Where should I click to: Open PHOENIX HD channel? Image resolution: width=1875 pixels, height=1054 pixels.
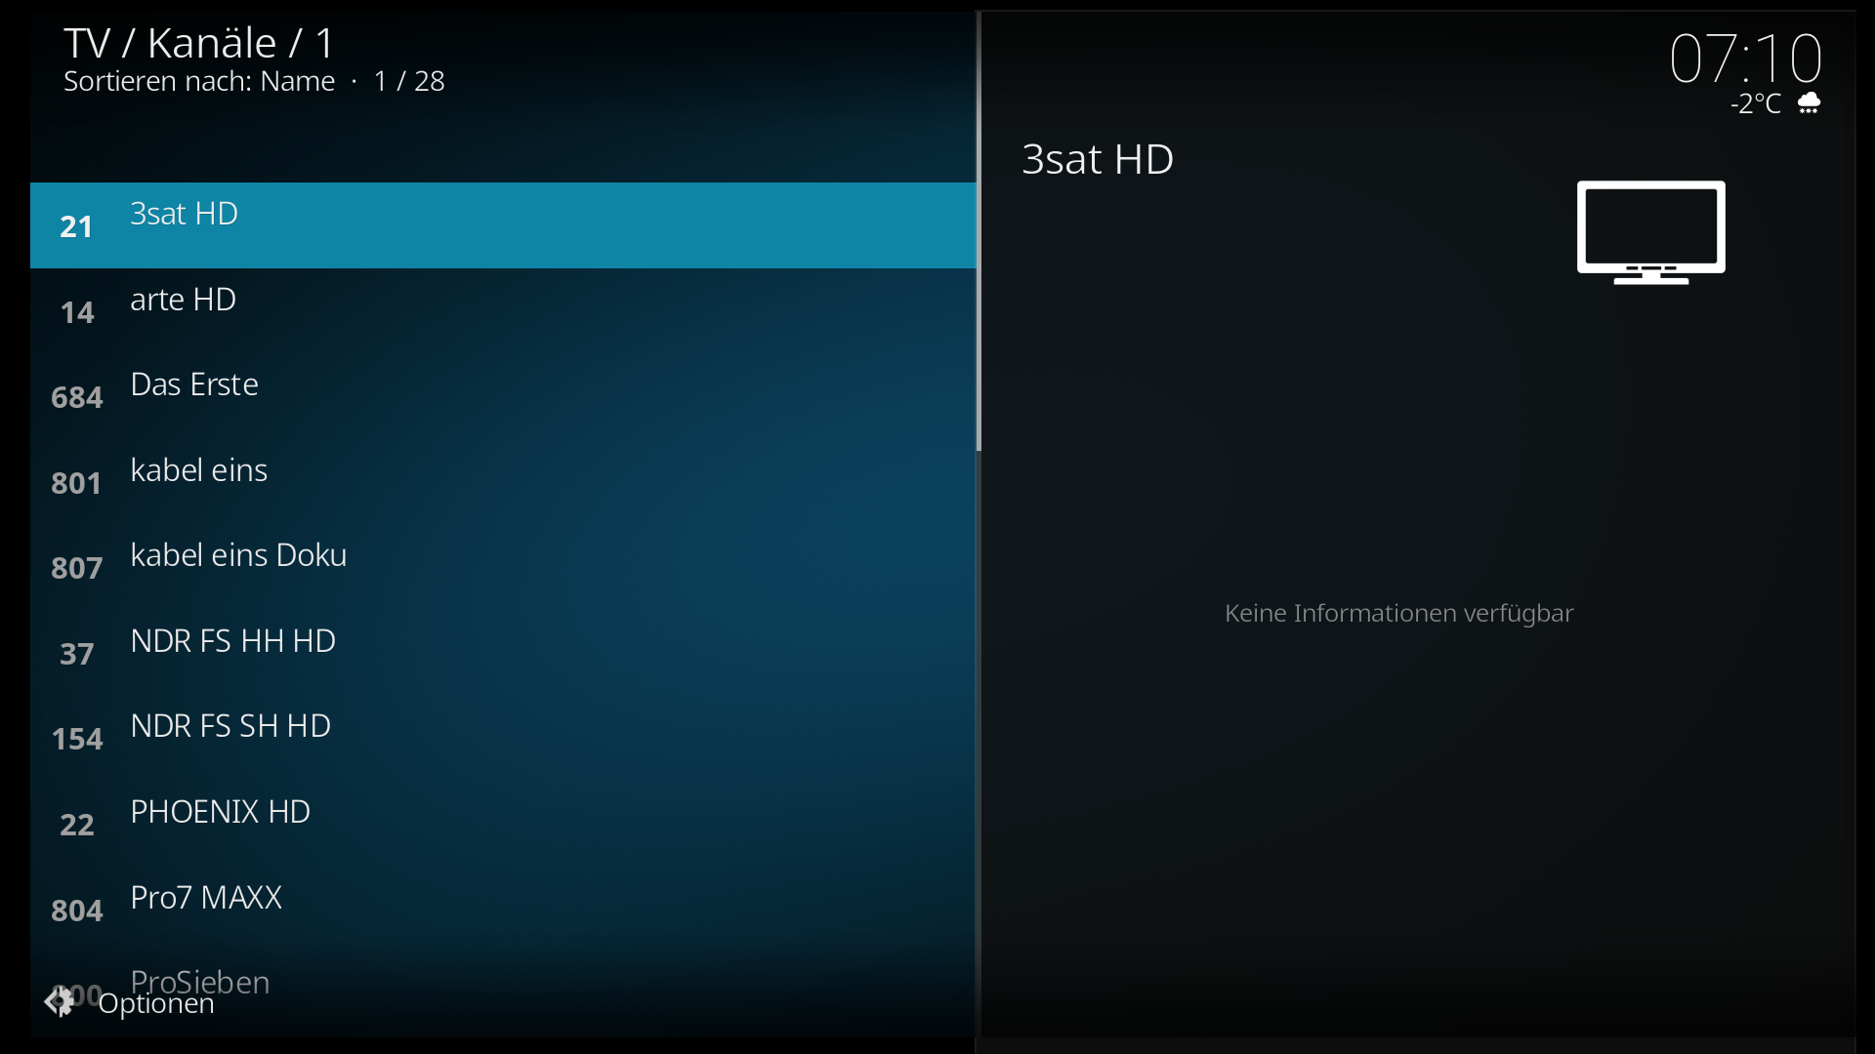[x=503, y=824]
